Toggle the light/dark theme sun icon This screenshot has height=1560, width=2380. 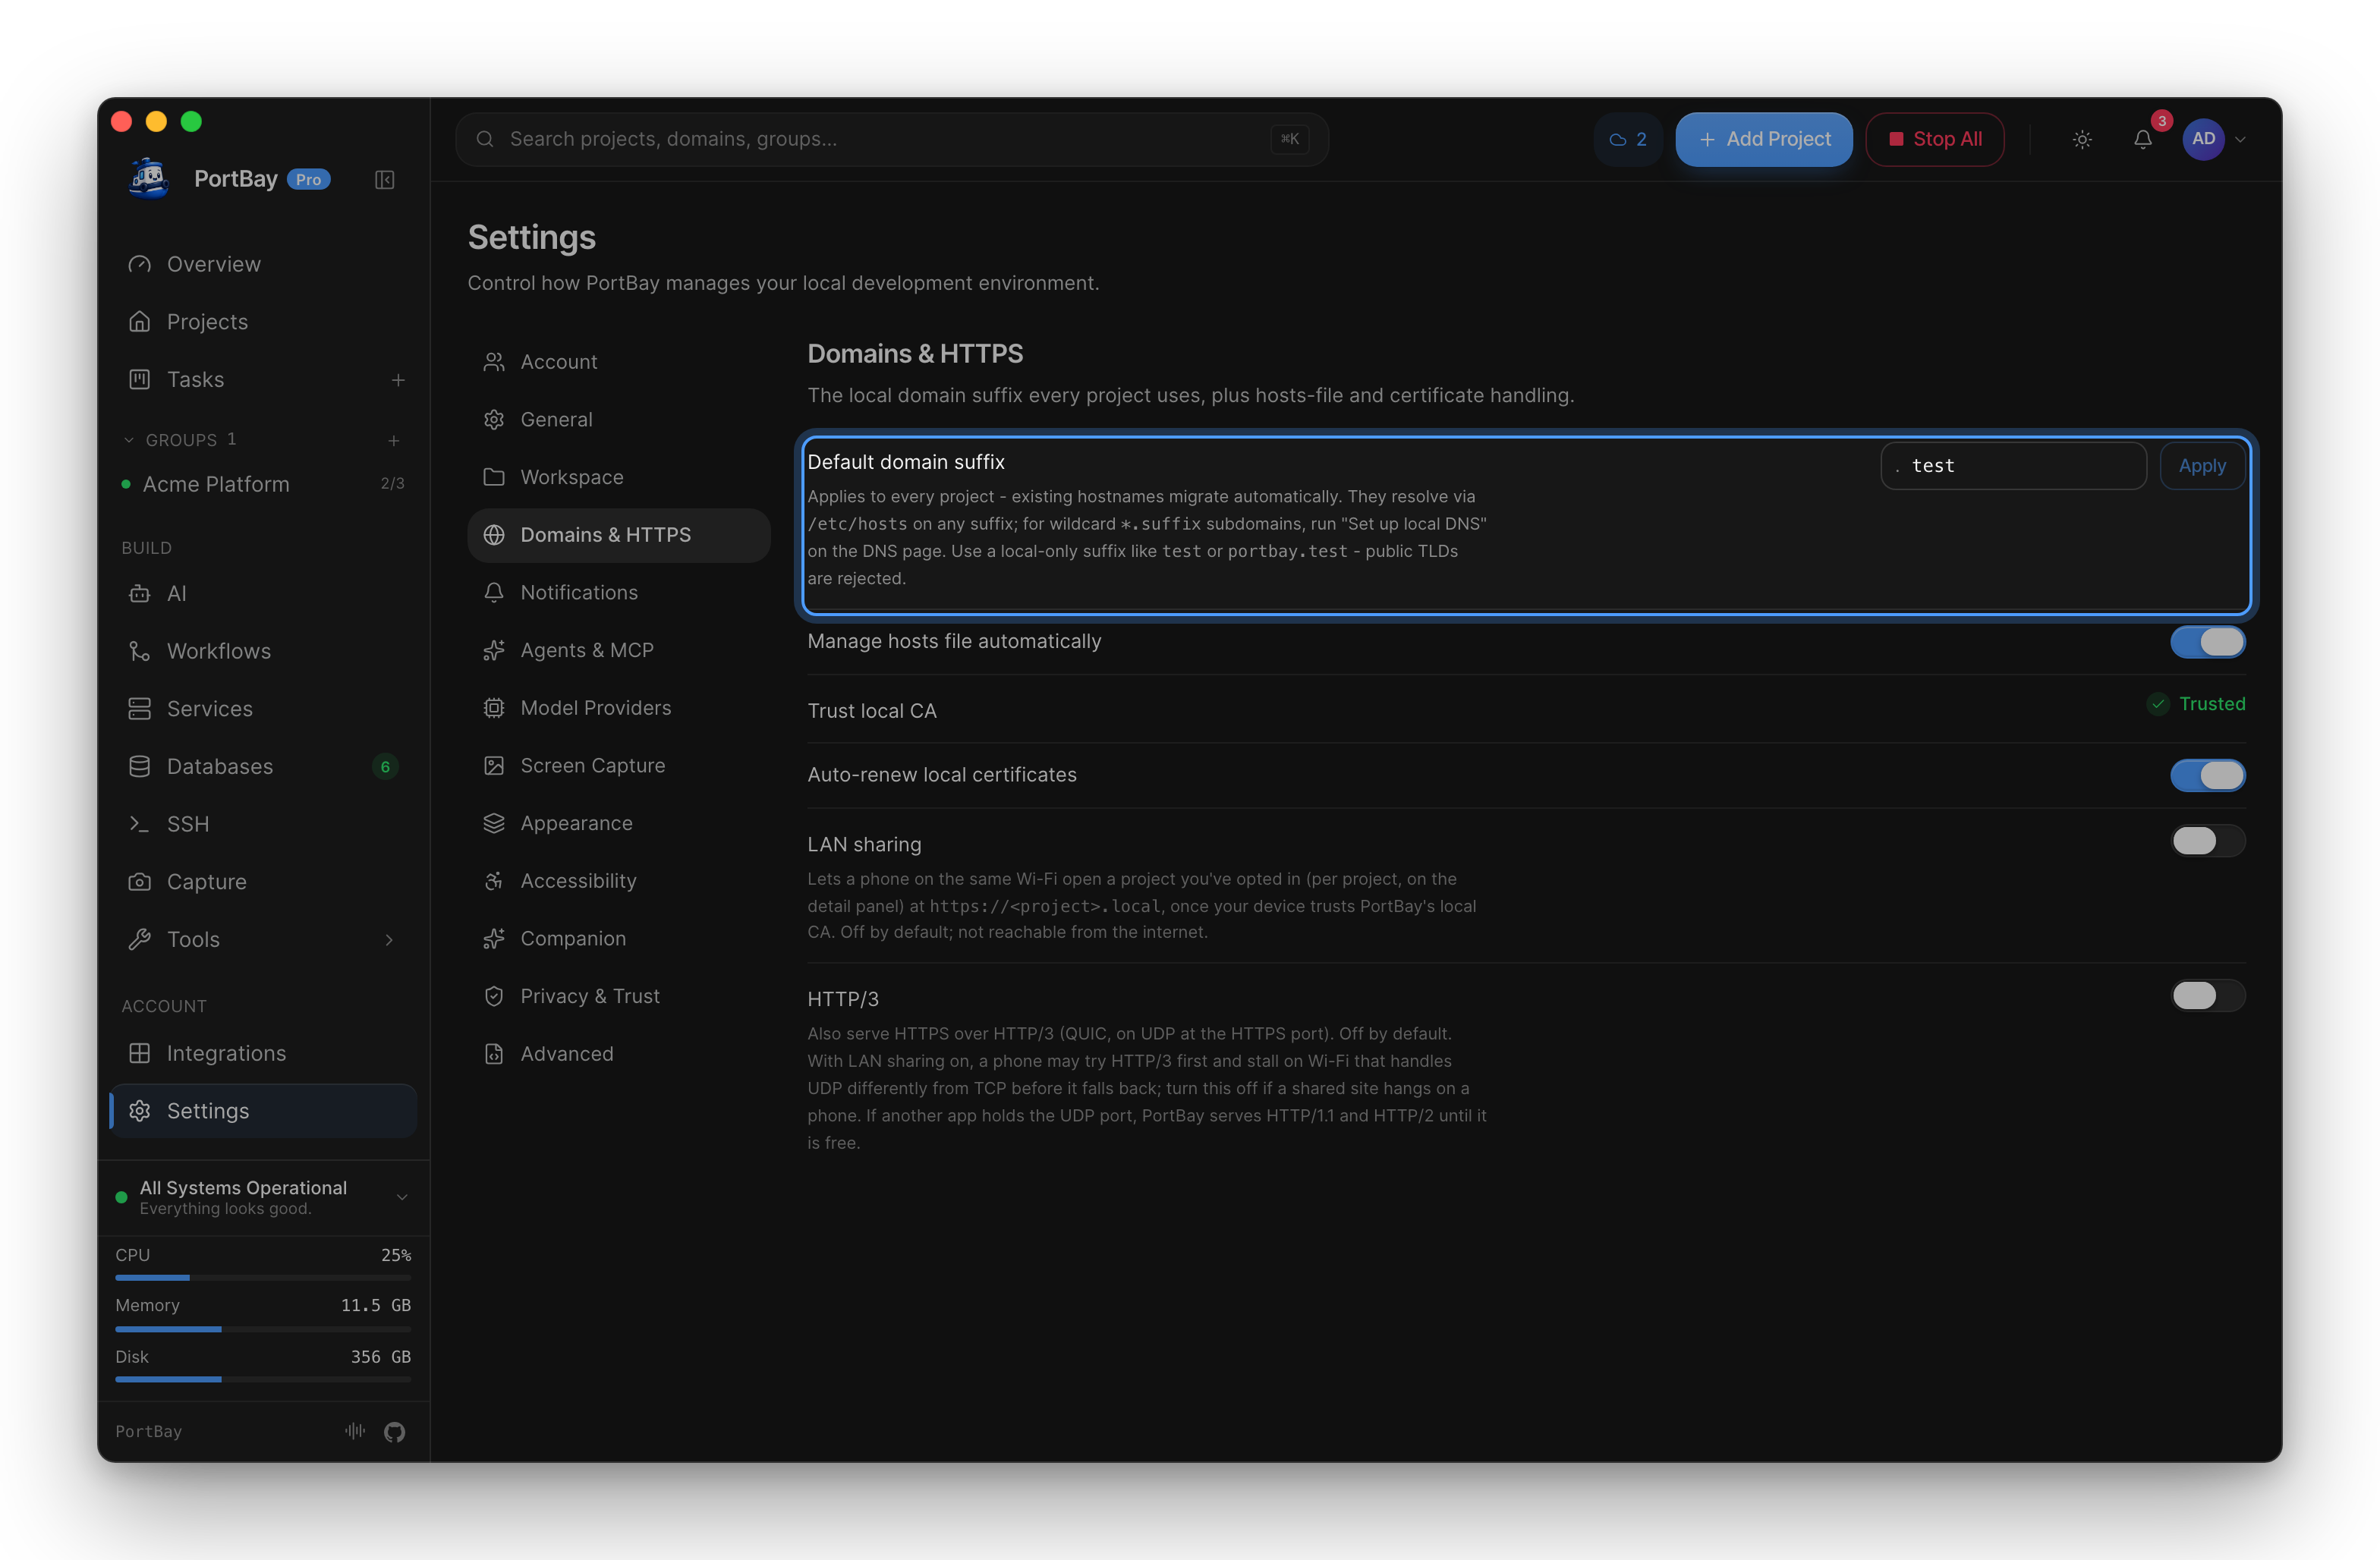coord(2082,140)
